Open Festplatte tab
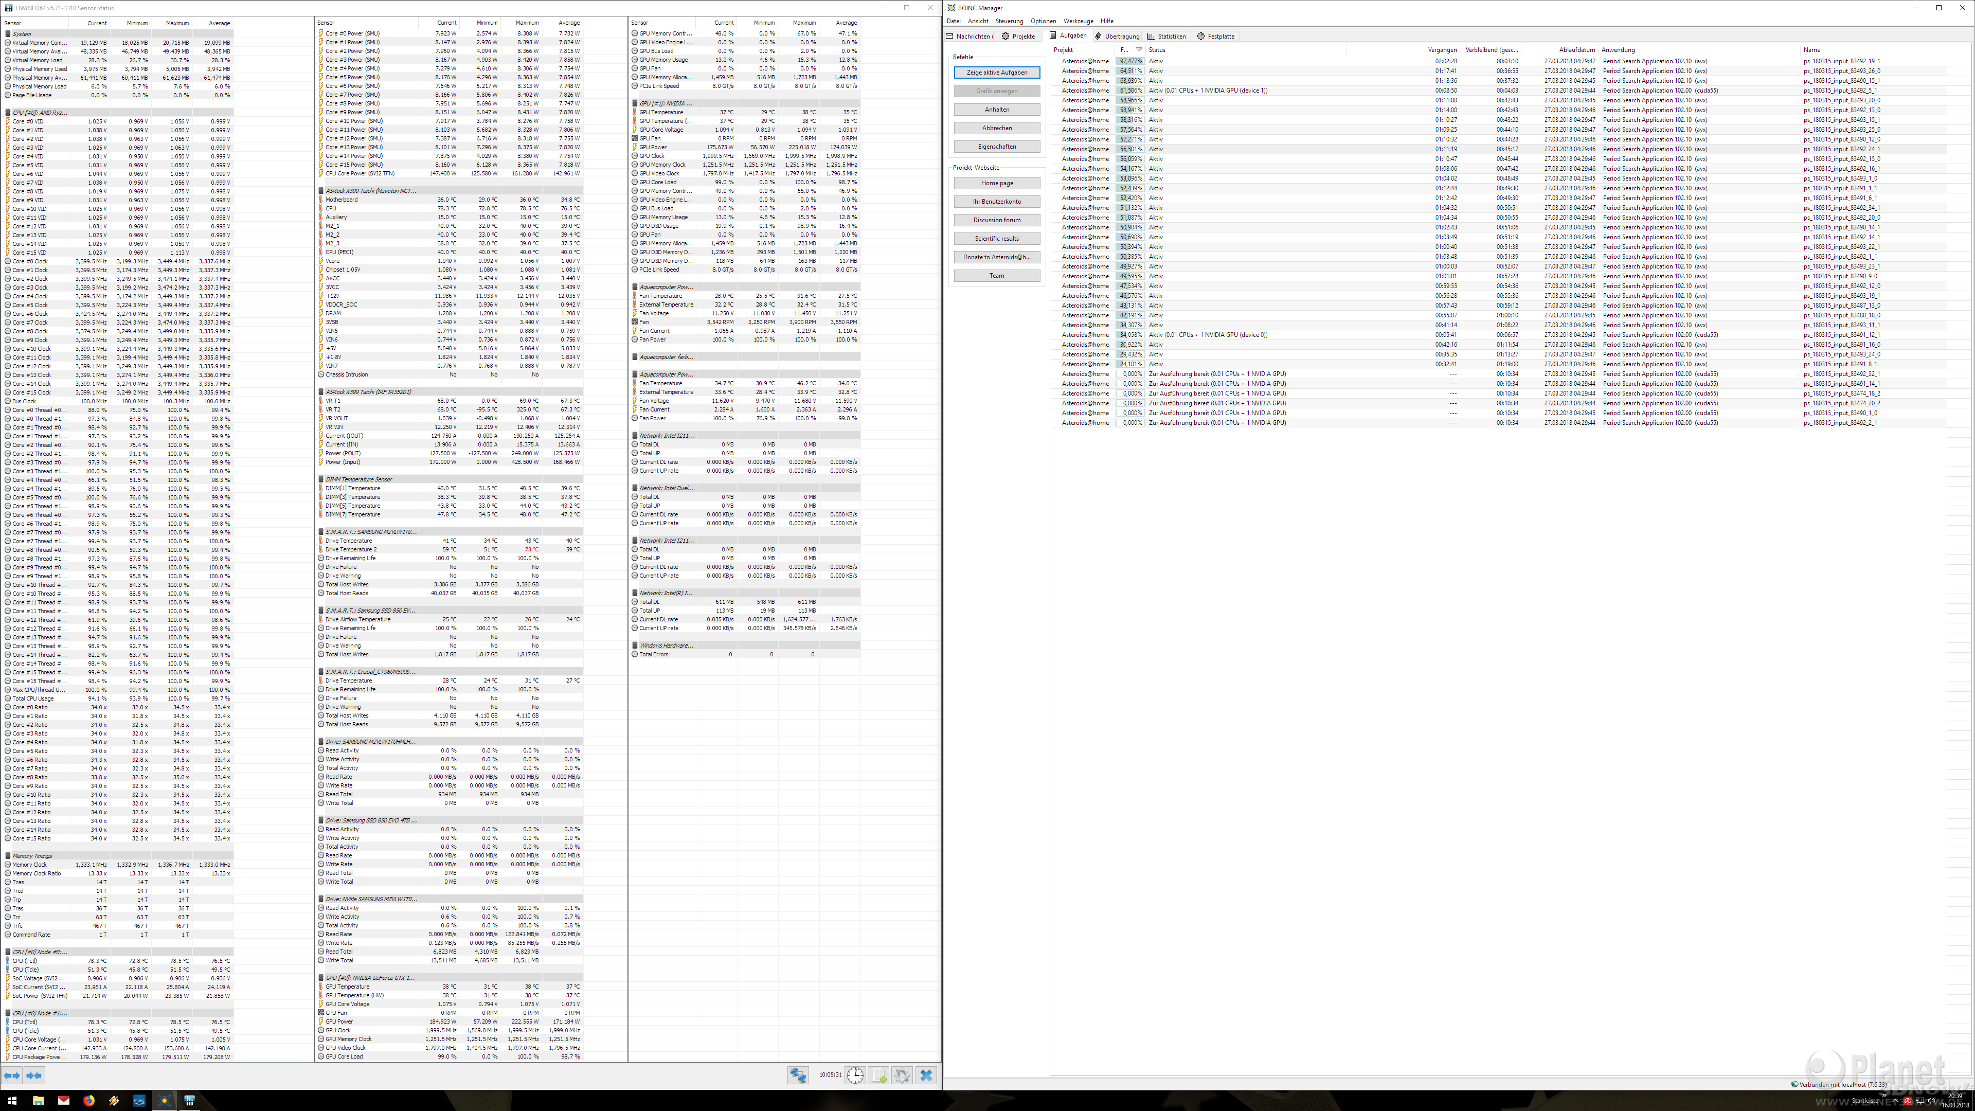Viewport: 1975px width, 1111px height. (1215, 36)
